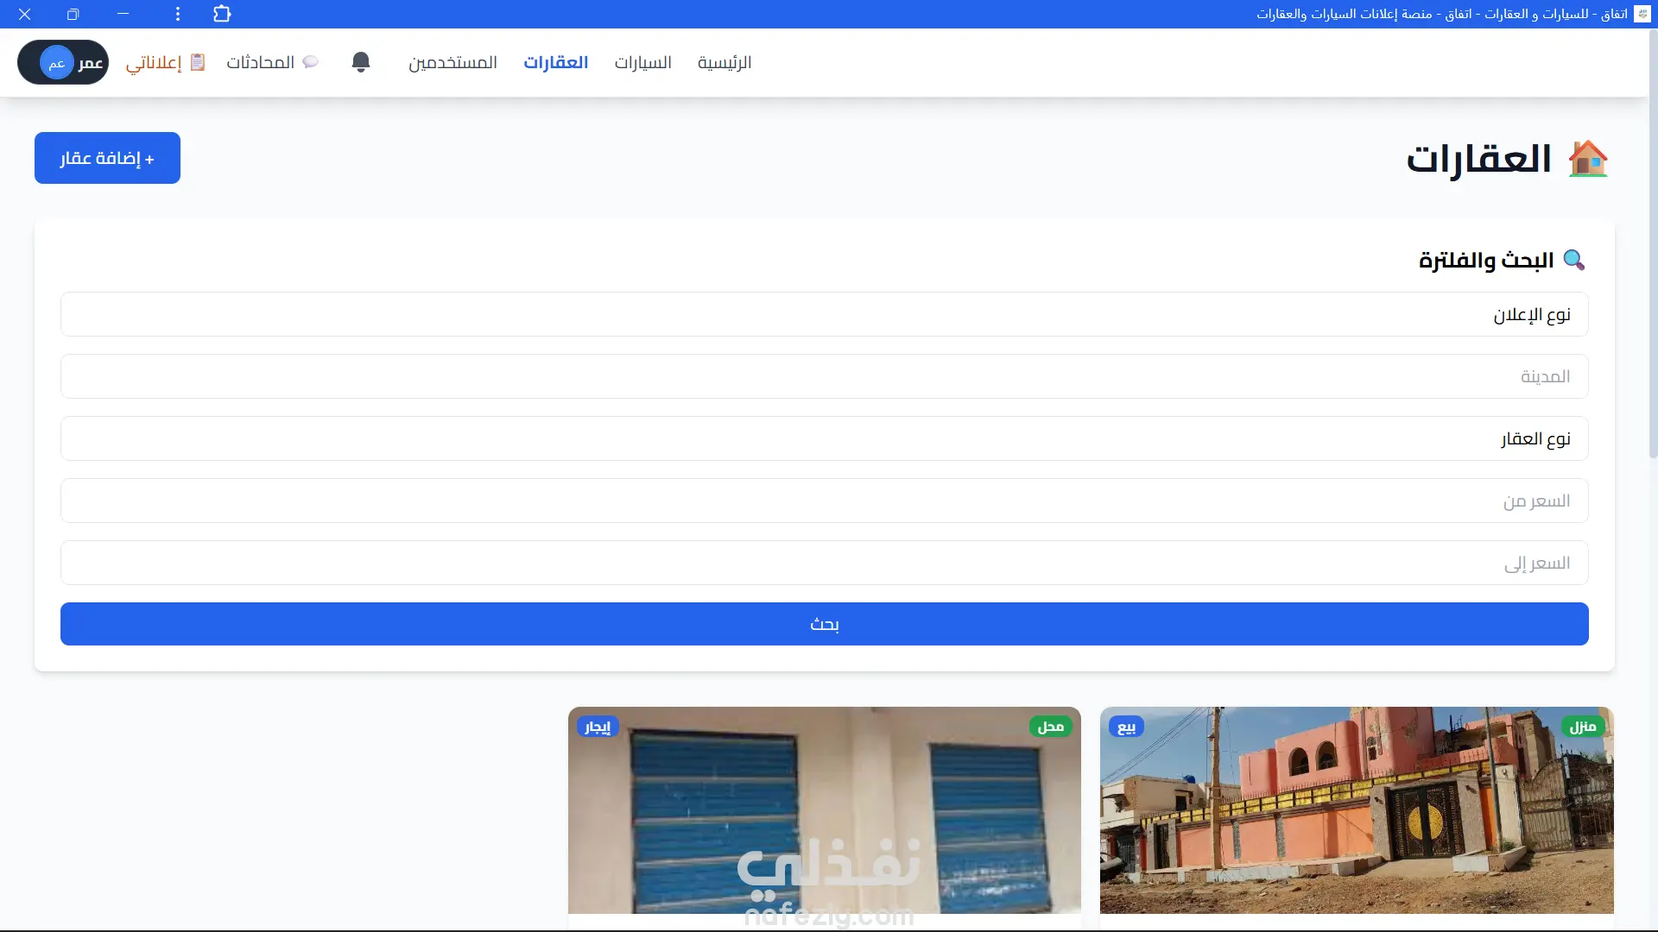Image resolution: width=1658 pixels, height=932 pixels.
Task: Click the notifications bell icon
Action: click(361, 62)
